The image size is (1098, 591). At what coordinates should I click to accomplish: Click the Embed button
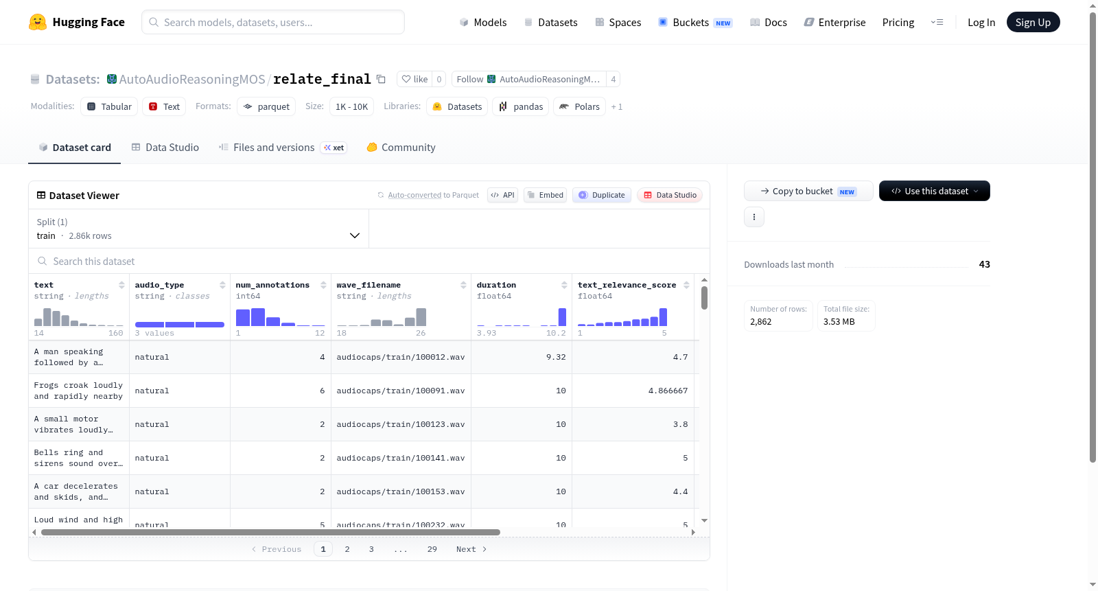coord(546,195)
